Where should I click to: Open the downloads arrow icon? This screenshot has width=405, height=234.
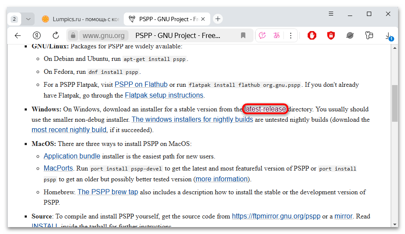tap(388, 36)
